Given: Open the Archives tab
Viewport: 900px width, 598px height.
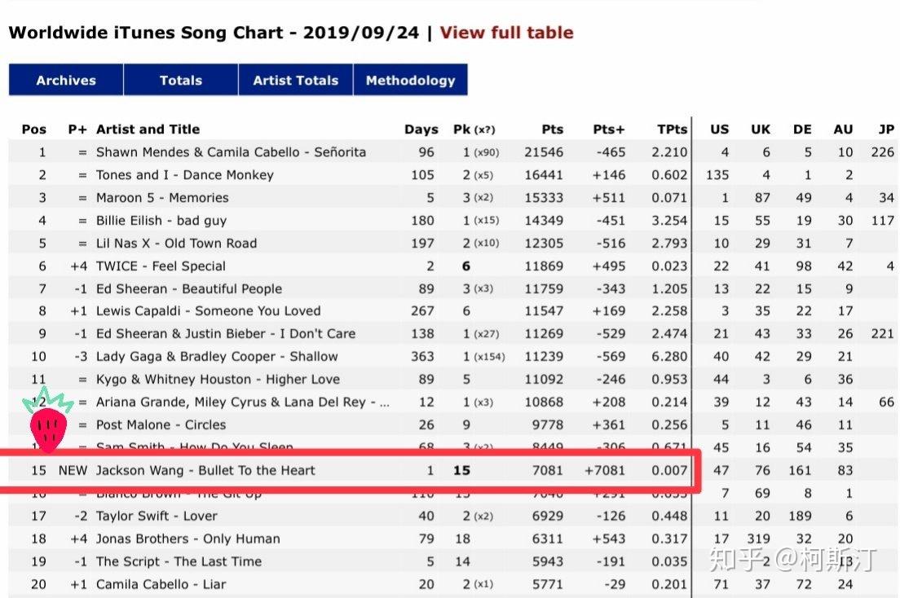Looking at the screenshot, I should pyautogui.click(x=66, y=80).
